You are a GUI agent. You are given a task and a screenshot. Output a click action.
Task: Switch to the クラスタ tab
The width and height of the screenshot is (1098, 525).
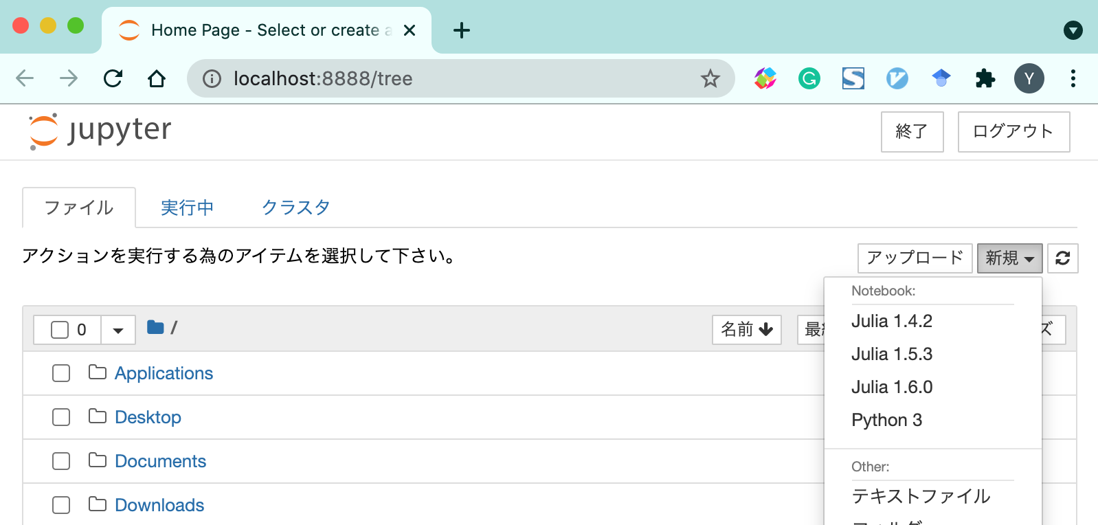coord(296,208)
